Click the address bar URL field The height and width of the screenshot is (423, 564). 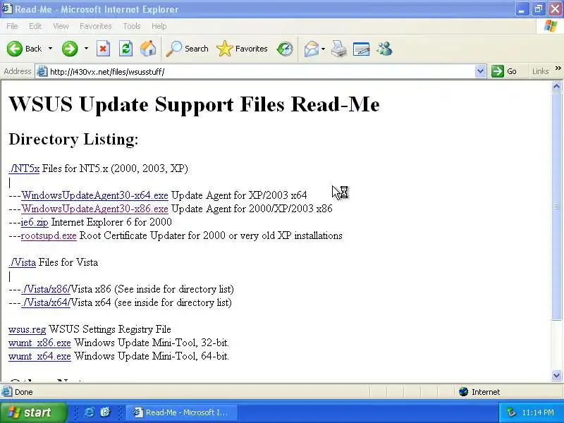click(x=261, y=71)
